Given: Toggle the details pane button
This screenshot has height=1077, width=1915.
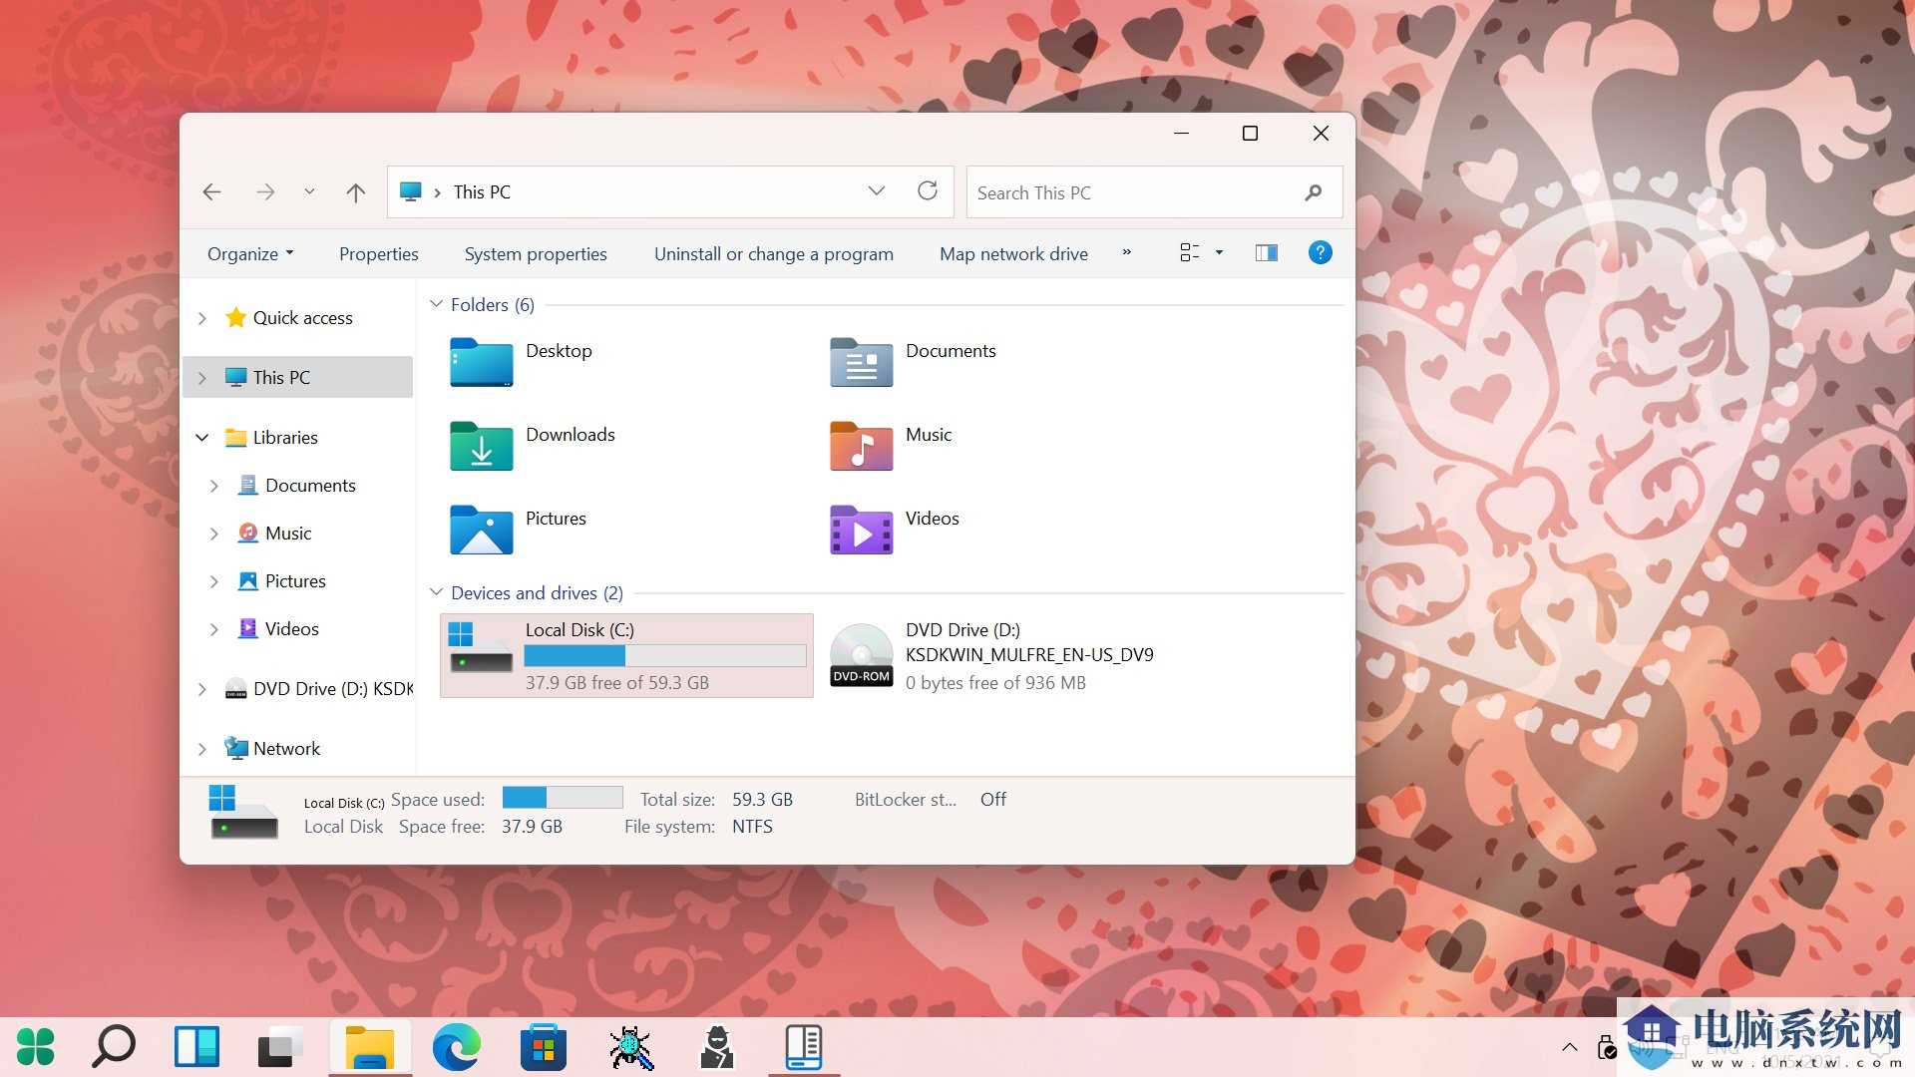Looking at the screenshot, I should 1266,252.
